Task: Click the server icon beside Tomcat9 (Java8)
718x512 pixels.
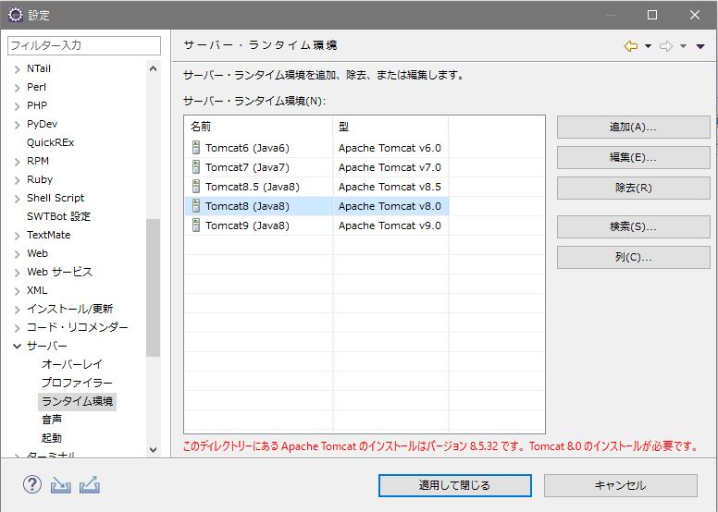Action: [x=196, y=226]
